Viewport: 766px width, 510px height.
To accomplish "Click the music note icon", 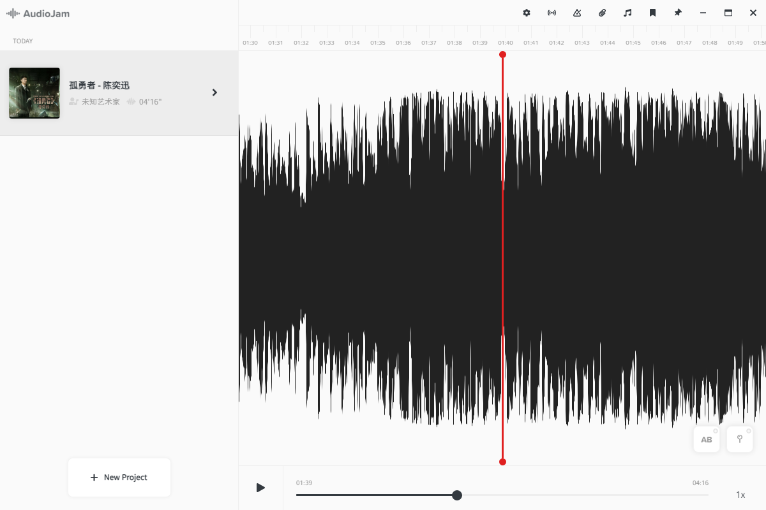I will pos(627,13).
